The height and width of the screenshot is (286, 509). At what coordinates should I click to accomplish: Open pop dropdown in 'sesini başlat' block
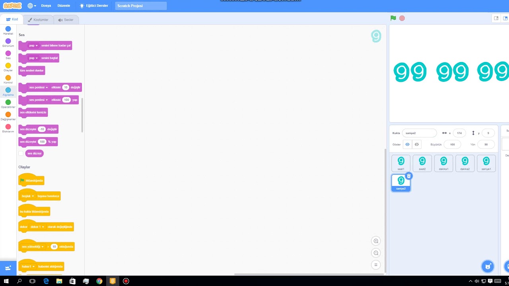(x=33, y=58)
